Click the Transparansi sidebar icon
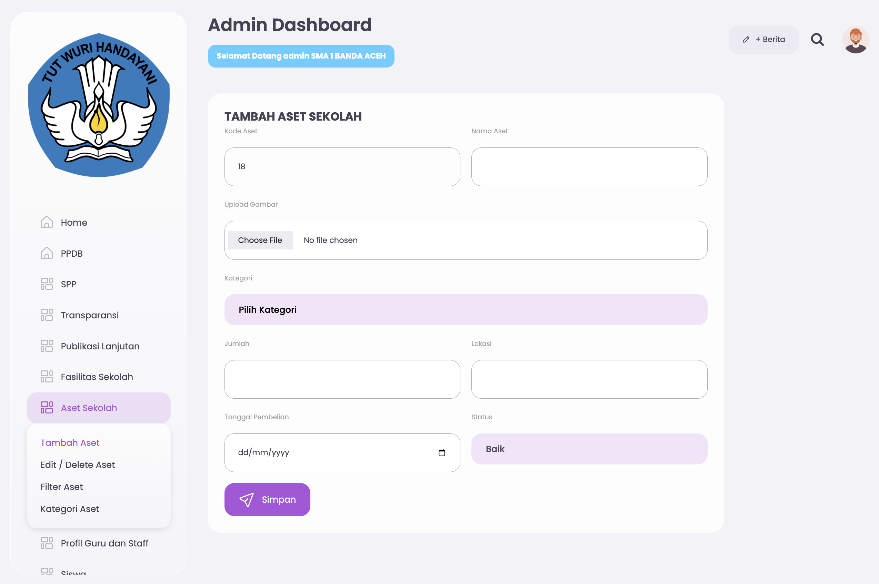The image size is (879, 584). [x=46, y=315]
